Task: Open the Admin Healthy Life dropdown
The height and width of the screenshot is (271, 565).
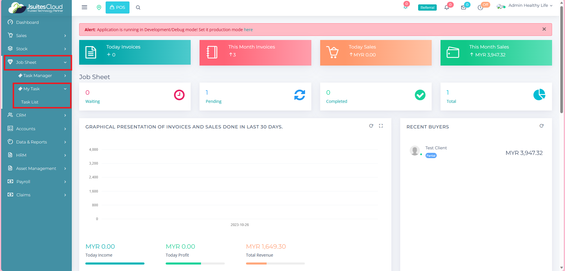Action: (528, 6)
